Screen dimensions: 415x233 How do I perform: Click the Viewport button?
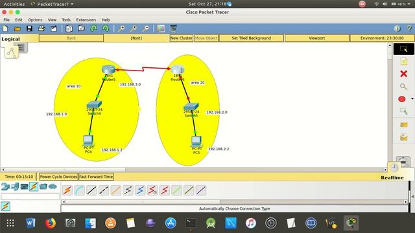click(317, 38)
